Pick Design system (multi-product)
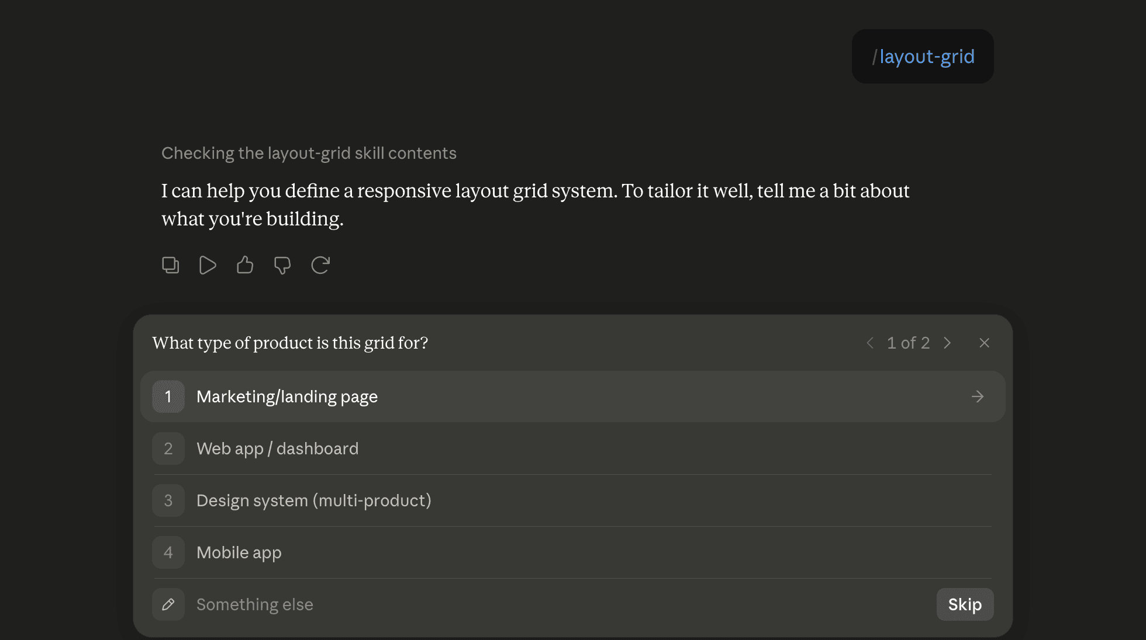The height and width of the screenshot is (640, 1146). point(573,500)
